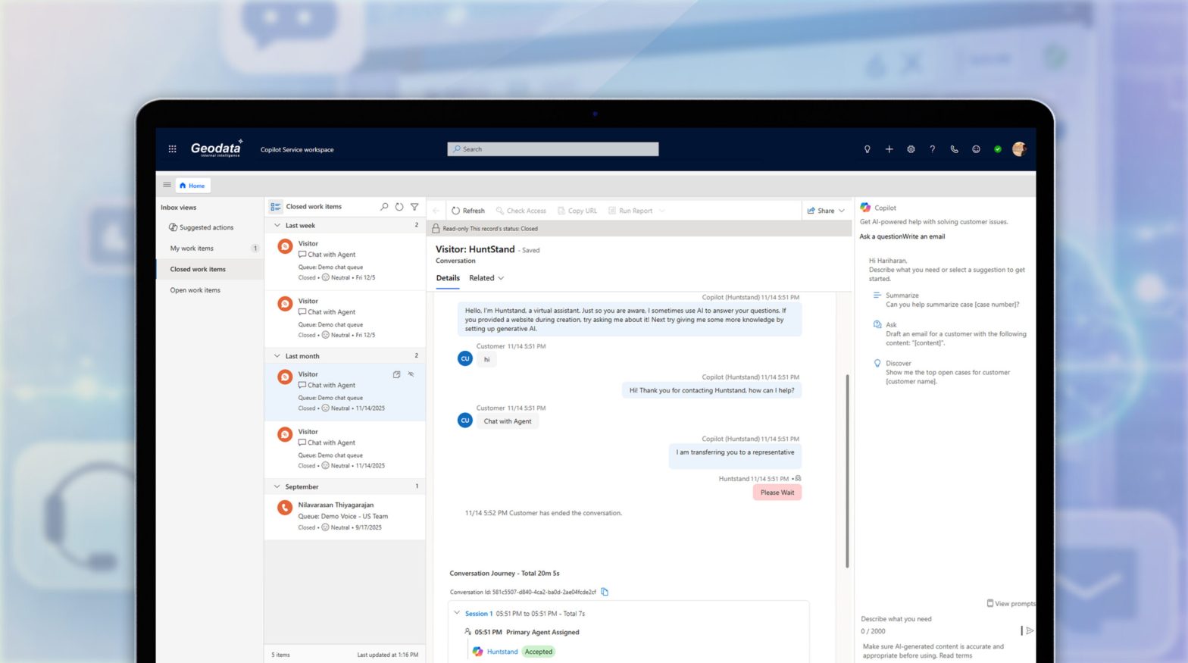This screenshot has width=1188, height=663.
Task: Click the 'Last updated at 1:16 PM' text
Action: 388,655
